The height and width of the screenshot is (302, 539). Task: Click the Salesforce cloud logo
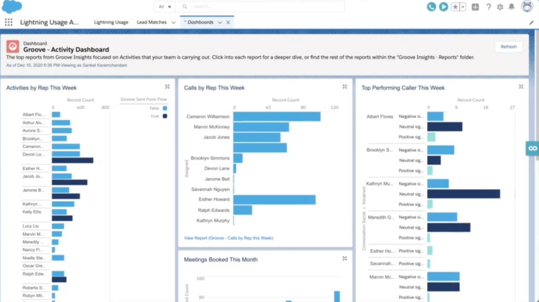[x=12, y=6]
